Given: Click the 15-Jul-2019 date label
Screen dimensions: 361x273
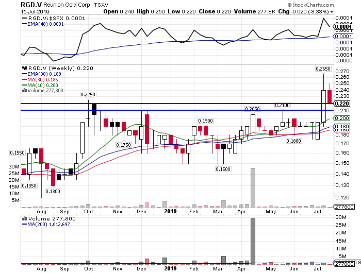Looking at the screenshot, I should [35, 11].
